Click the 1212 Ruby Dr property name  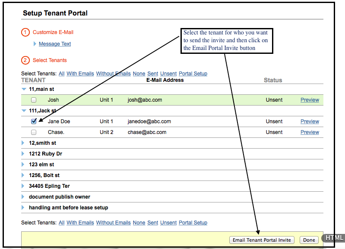click(45, 154)
